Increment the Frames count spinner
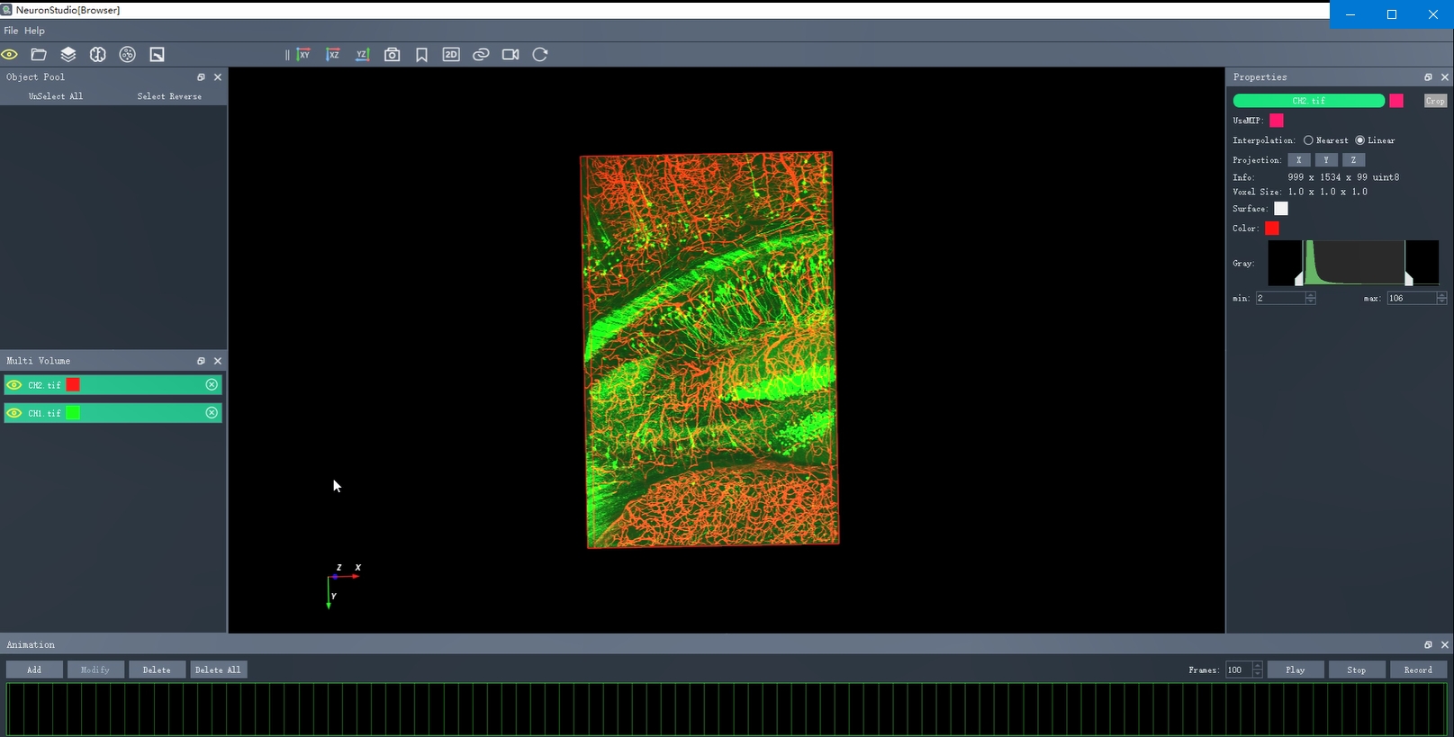Viewport: 1454px width, 737px height. pos(1258,666)
